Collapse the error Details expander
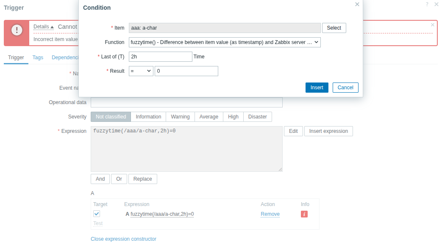This screenshot has height=242, width=442. (x=44, y=27)
